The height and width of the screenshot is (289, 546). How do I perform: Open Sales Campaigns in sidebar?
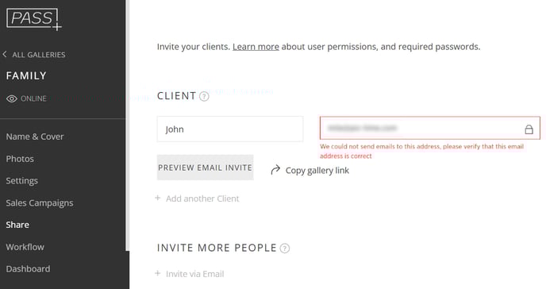click(x=40, y=203)
